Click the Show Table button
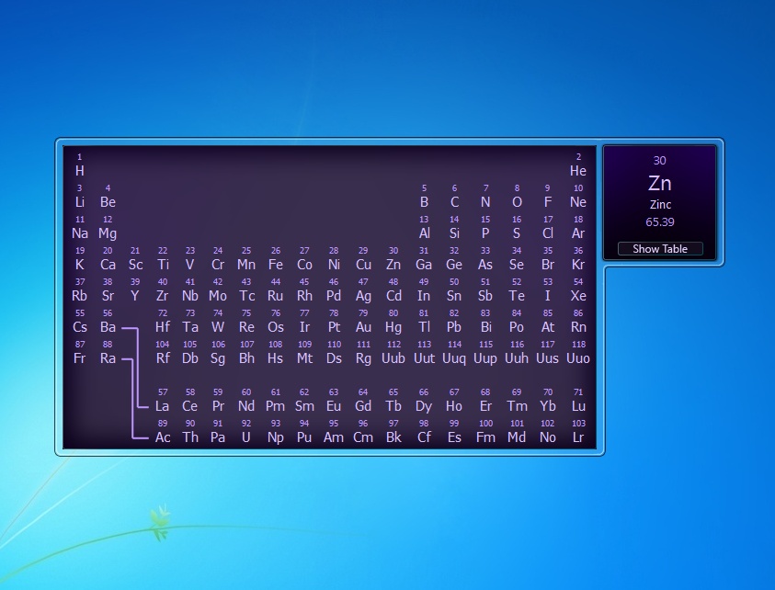 (x=660, y=248)
